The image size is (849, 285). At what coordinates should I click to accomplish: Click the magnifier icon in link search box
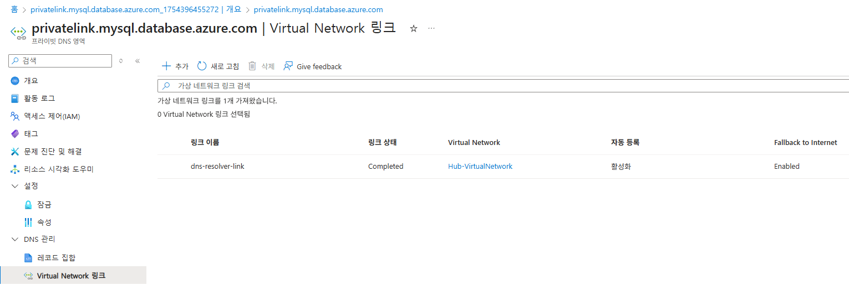(x=166, y=86)
